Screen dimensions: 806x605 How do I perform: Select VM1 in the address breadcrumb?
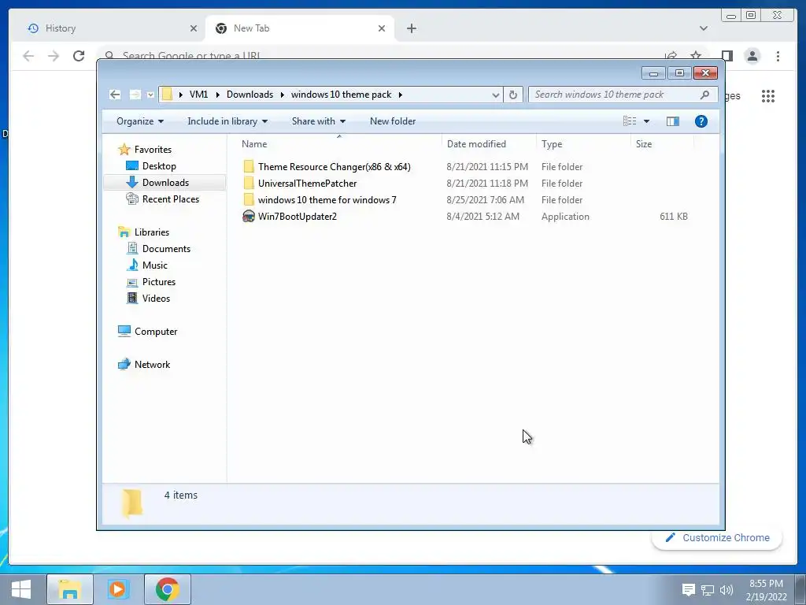pos(198,95)
